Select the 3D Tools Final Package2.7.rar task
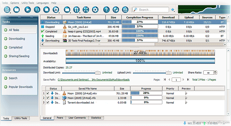Viewport: 231px width, 126px height. (x=133, y=40)
